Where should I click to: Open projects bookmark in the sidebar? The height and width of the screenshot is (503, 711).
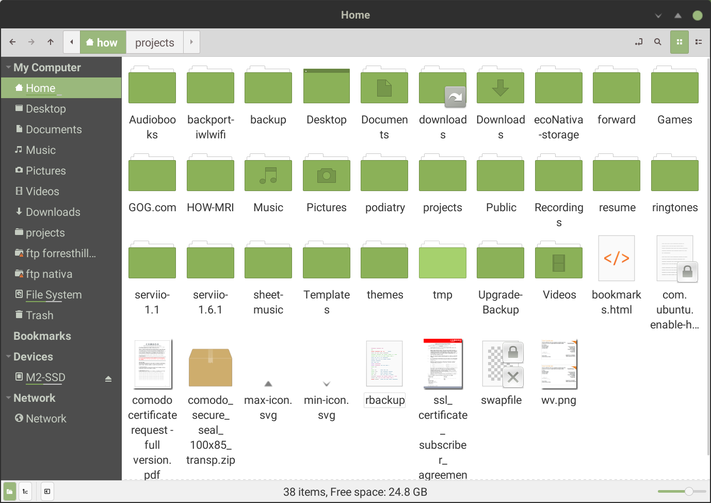(x=61, y=233)
